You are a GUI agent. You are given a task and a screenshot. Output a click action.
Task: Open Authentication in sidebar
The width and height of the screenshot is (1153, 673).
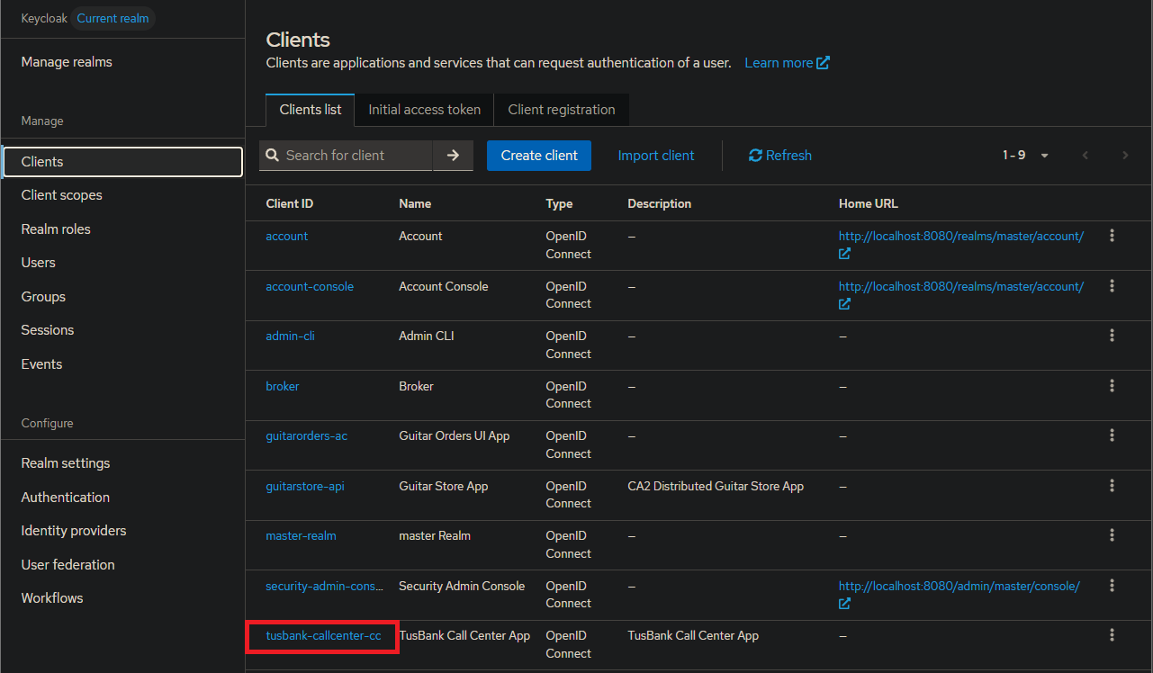coord(66,498)
